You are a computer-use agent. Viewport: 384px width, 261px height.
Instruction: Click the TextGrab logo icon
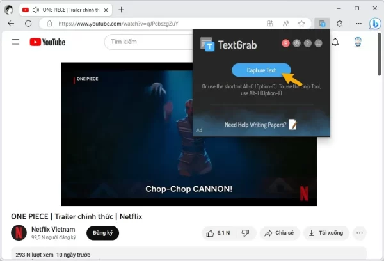(207, 44)
